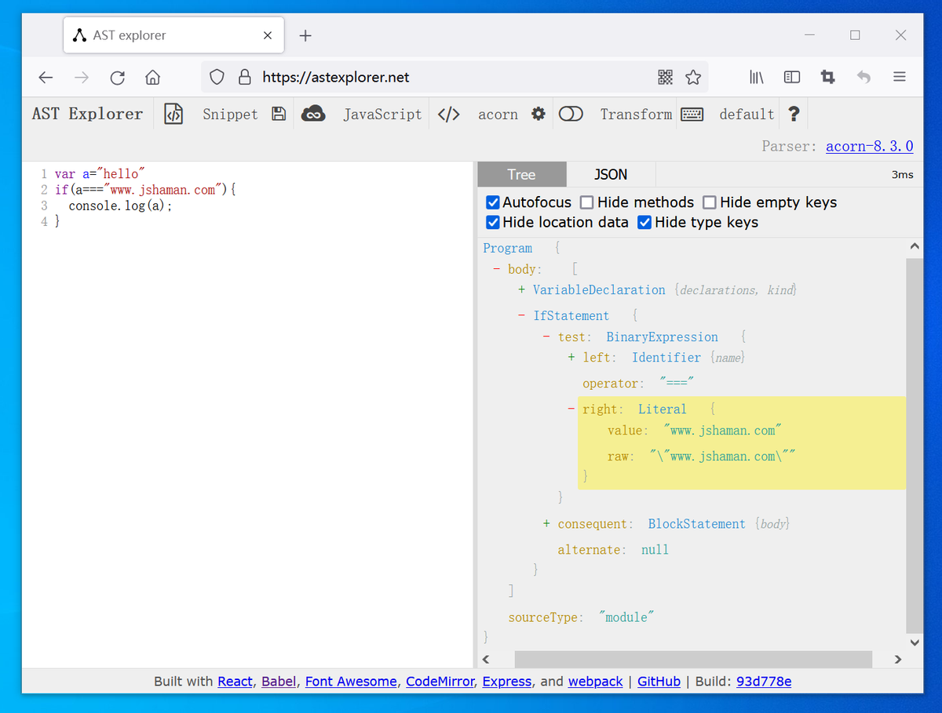Click the QR code icon in address bar
Viewport: 942px width, 713px height.
coord(665,77)
